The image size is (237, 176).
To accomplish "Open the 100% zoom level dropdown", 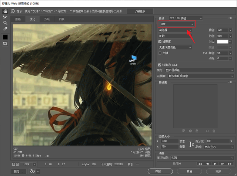I will 34,164.
